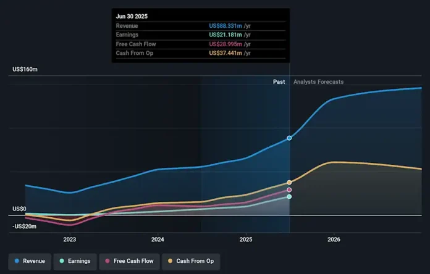Click the teal Earnings legend dot

[x=61, y=261]
